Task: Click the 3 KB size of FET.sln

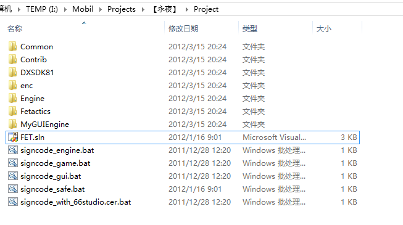Action: point(349,137)
